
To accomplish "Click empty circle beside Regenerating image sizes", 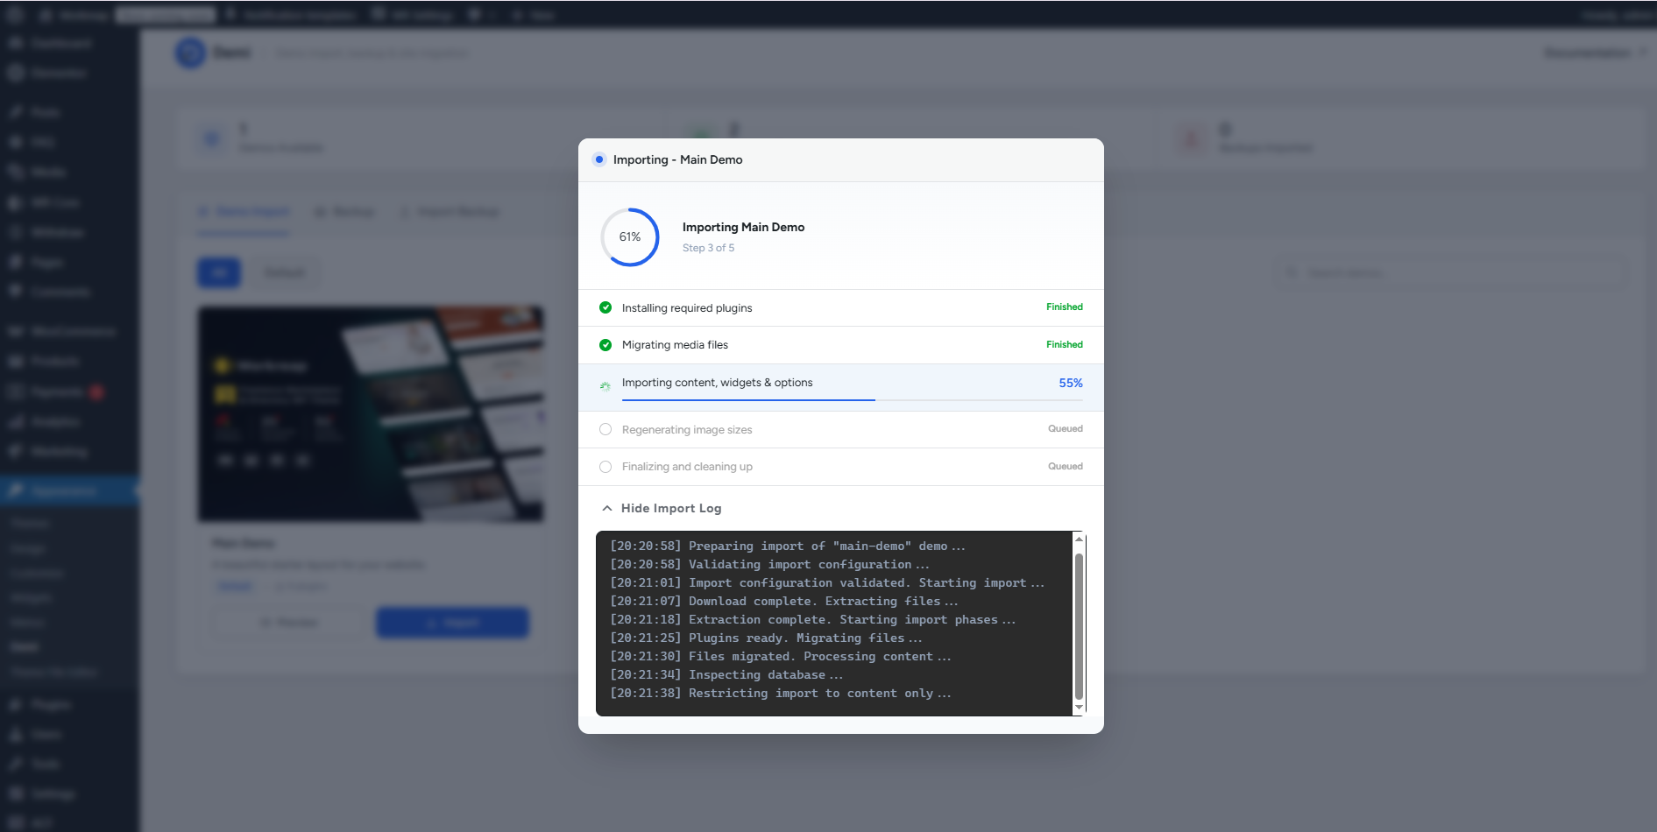I will [605, 429].
